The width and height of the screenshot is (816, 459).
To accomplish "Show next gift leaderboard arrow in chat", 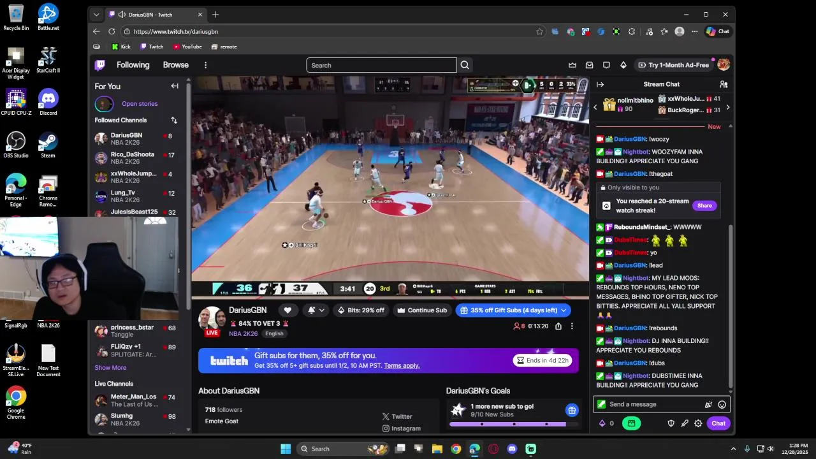I will pyautogui.click(x=728, y=107).
